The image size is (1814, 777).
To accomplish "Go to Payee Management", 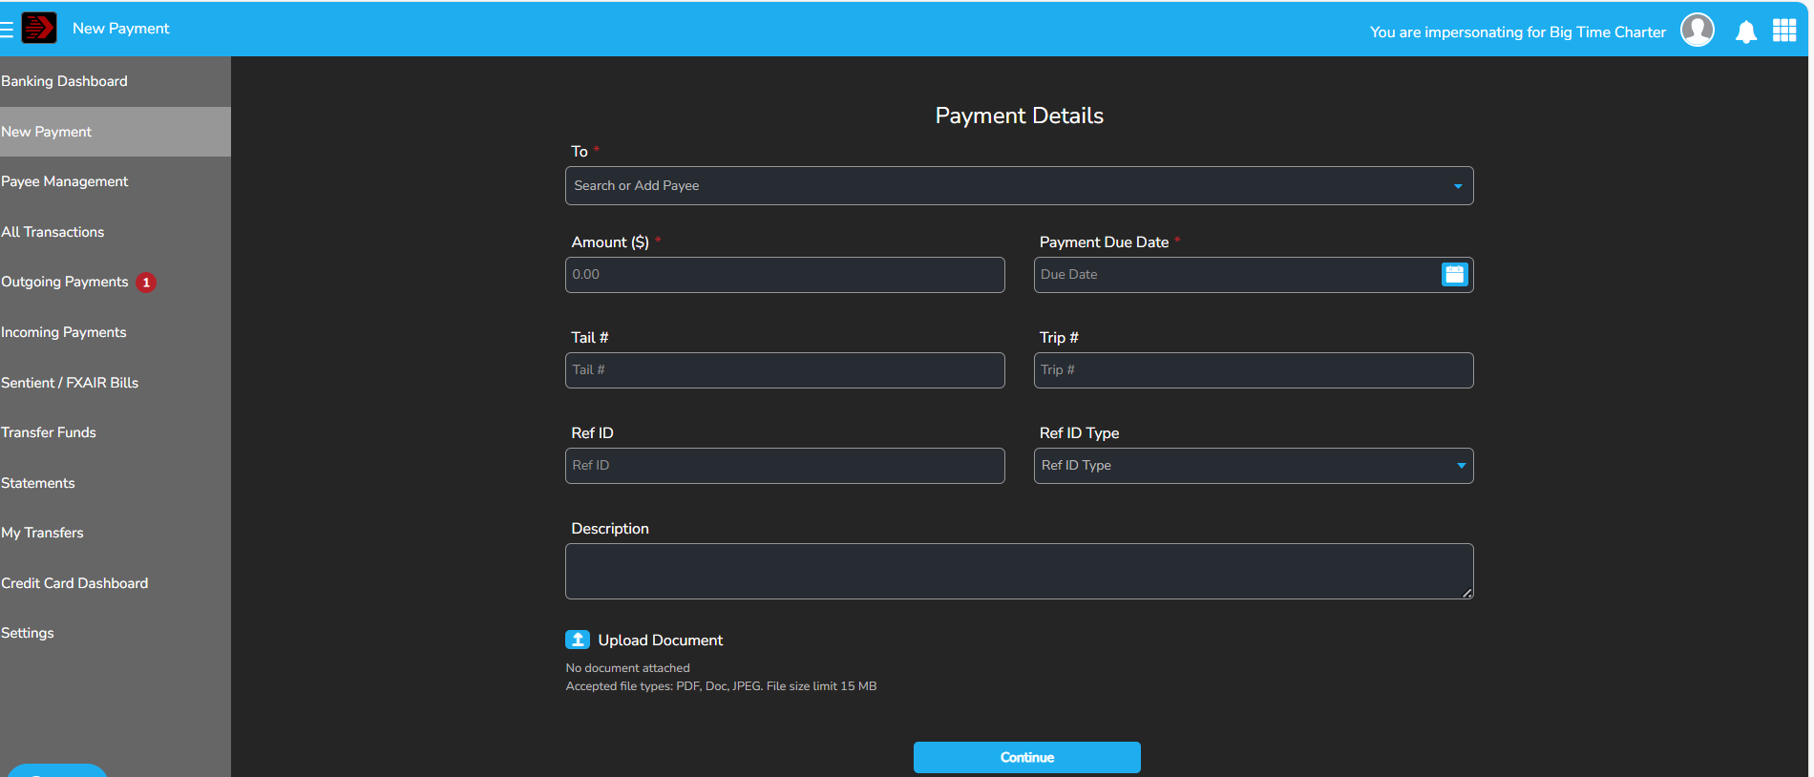I will [x=65, y=181].
